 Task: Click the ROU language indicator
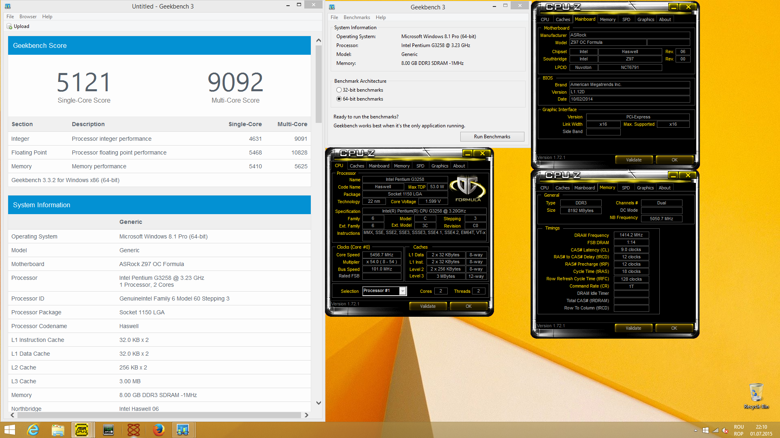tap(739, 427)
